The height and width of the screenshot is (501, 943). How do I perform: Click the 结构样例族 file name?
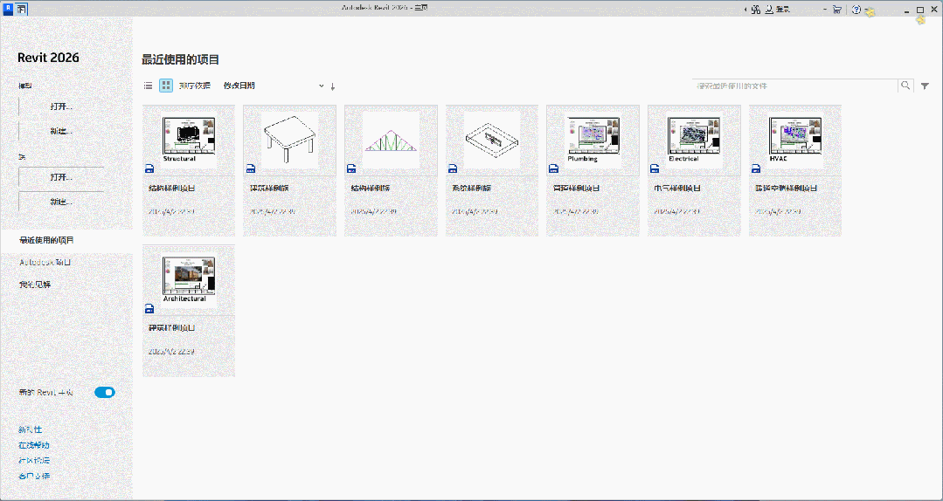pos(371,188)
